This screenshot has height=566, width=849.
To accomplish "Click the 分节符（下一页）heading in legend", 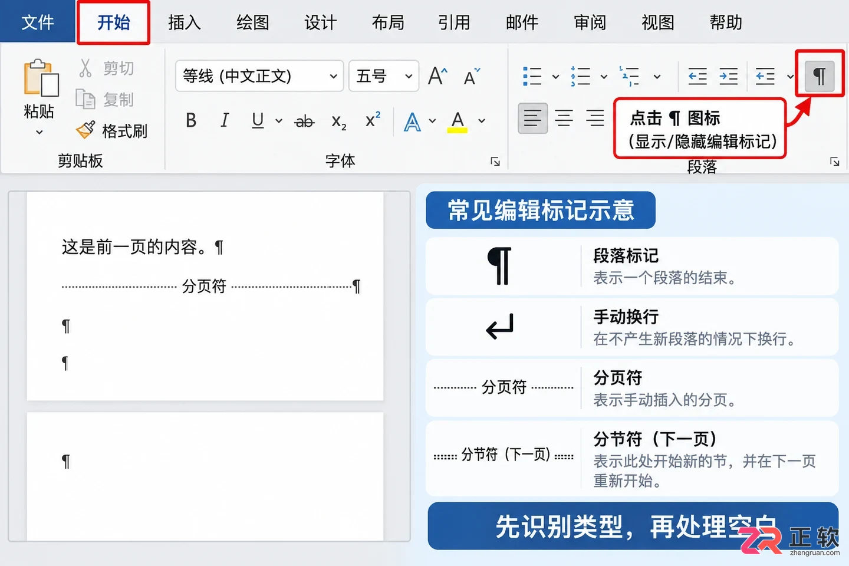I will point(656,439).
